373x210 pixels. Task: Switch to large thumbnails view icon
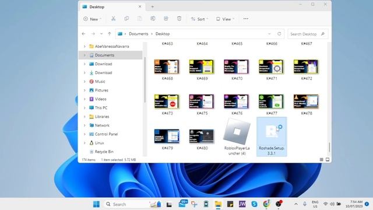pos(328,159)
